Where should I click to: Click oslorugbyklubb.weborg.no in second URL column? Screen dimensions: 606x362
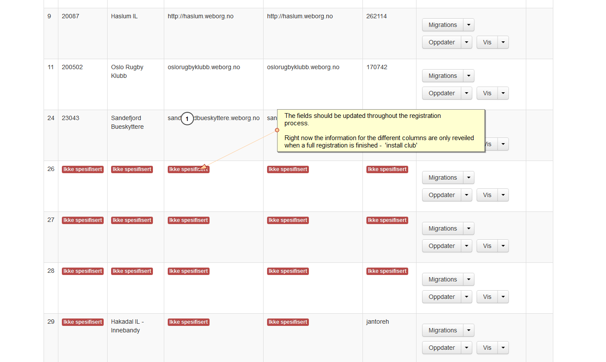pos(303,67)
